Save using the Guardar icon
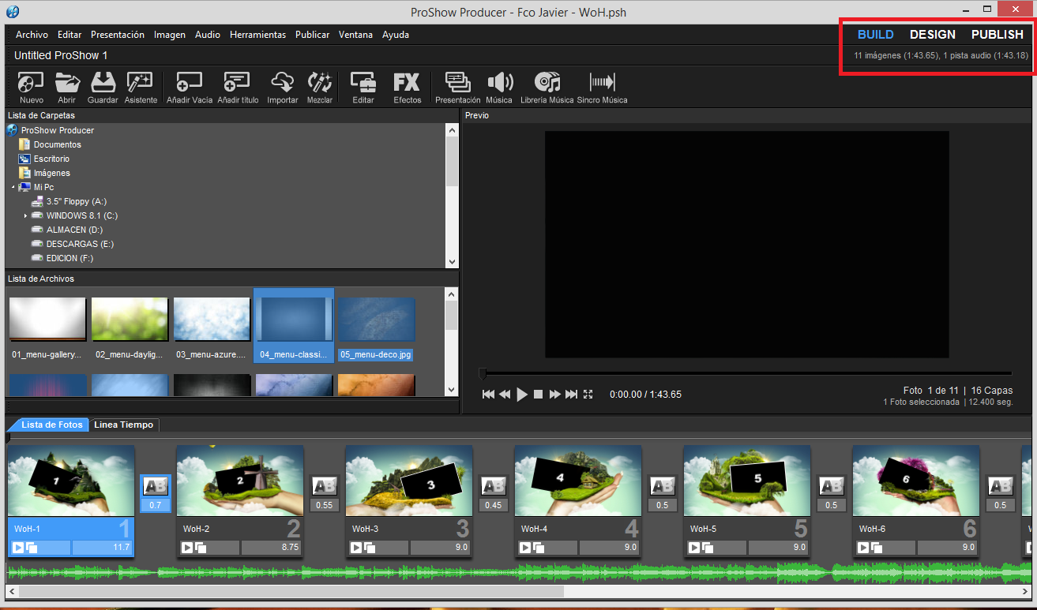 tap(103, 88)
